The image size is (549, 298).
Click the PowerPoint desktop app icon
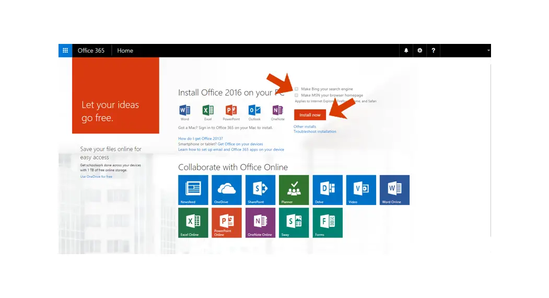click(231, 110)
